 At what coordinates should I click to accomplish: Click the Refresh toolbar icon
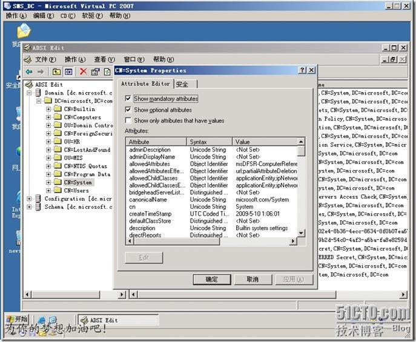(x=107, y=71)
